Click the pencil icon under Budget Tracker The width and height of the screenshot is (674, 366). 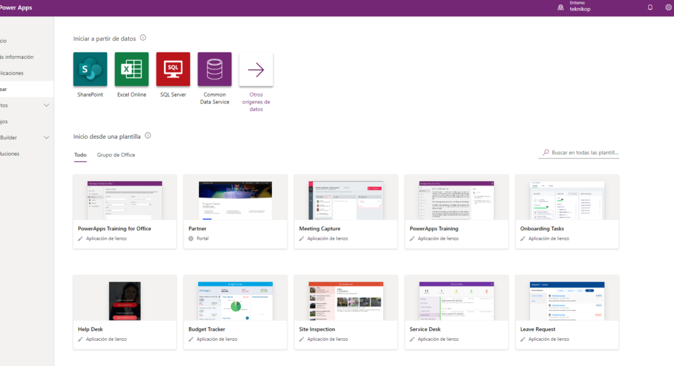[x=191, y=339]
